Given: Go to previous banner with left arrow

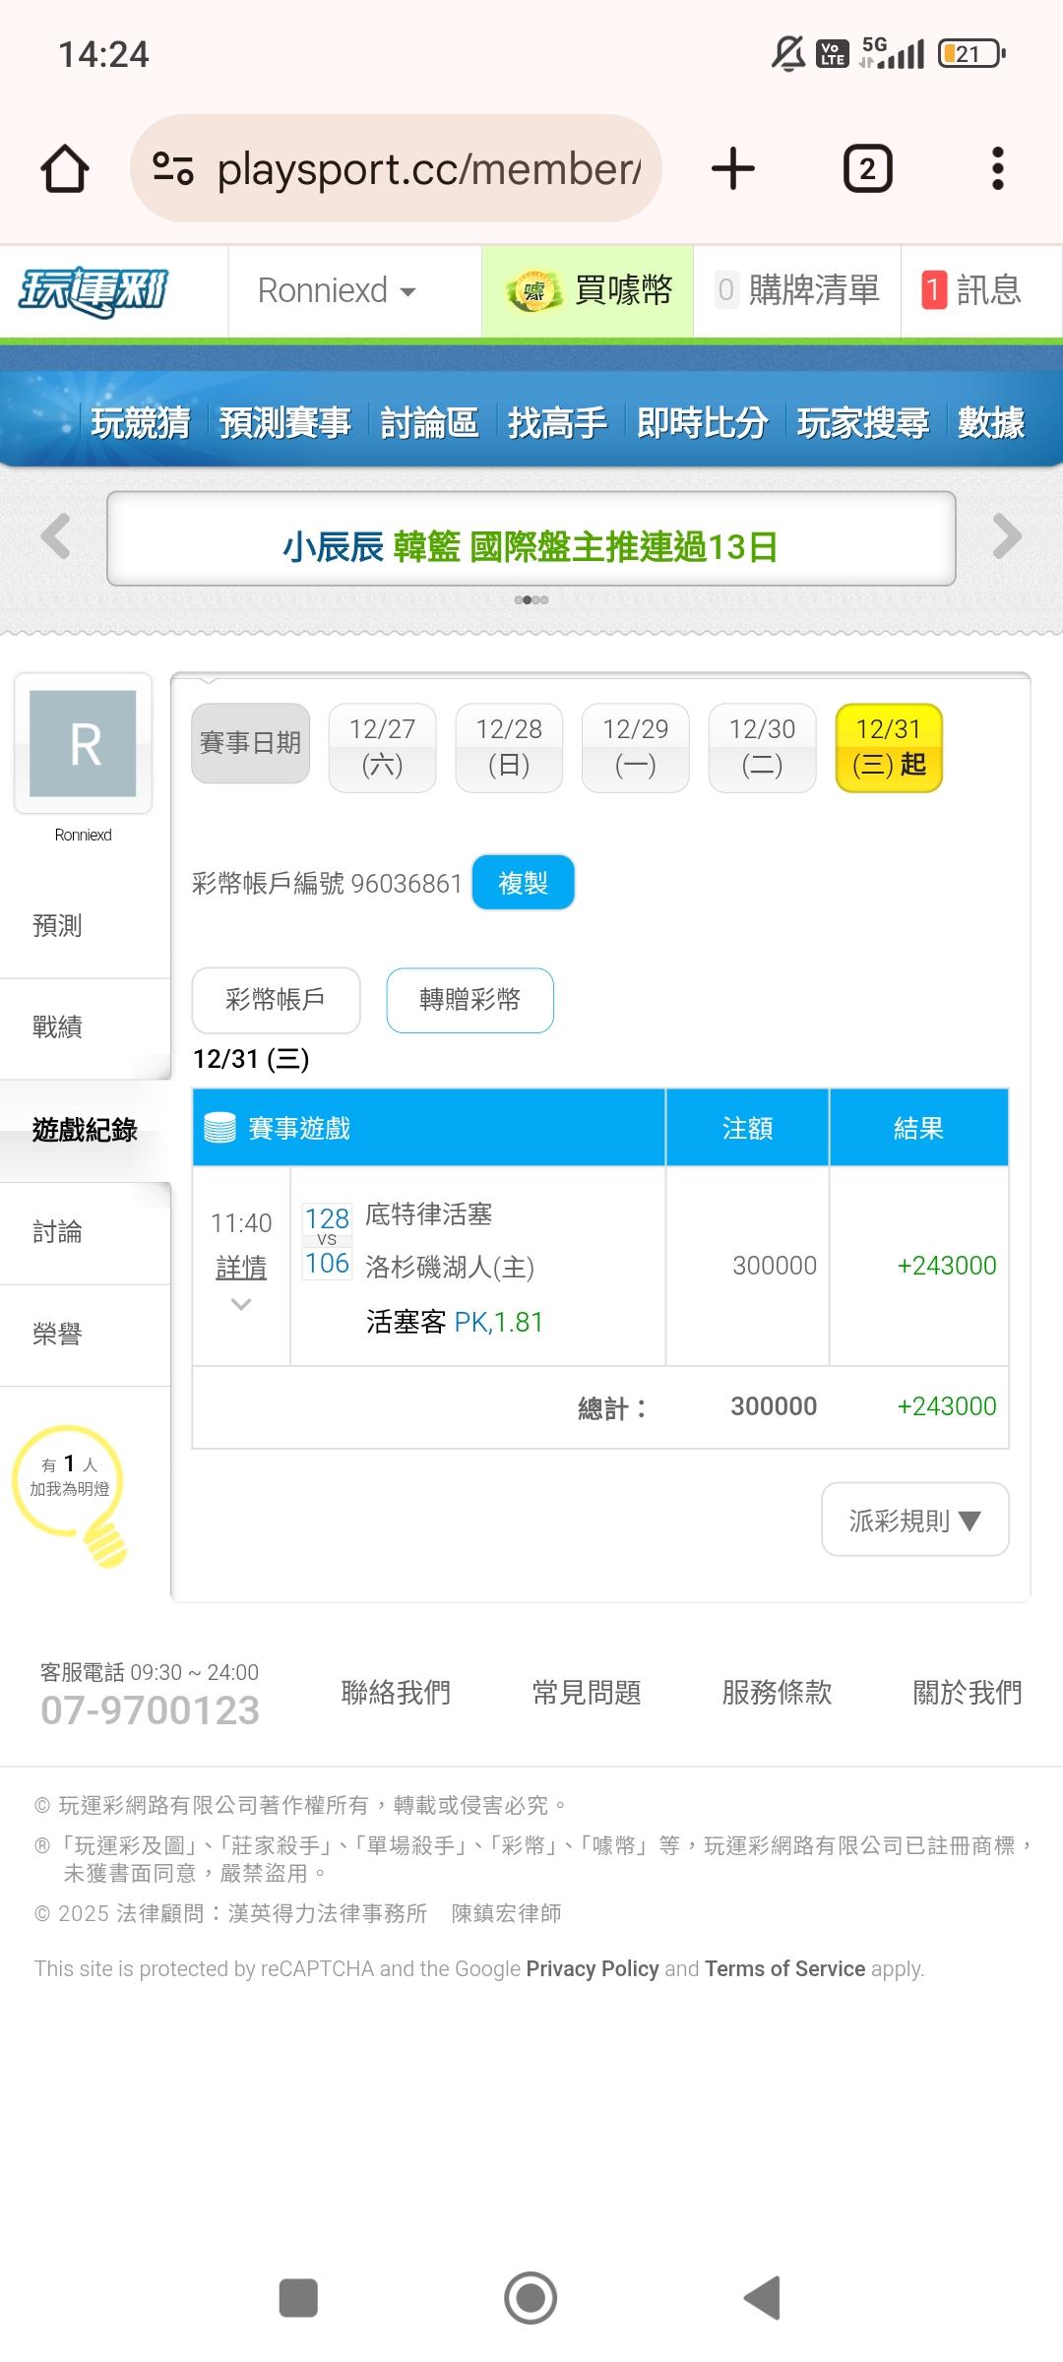Looking at the screenshot, I should (56, 536).
